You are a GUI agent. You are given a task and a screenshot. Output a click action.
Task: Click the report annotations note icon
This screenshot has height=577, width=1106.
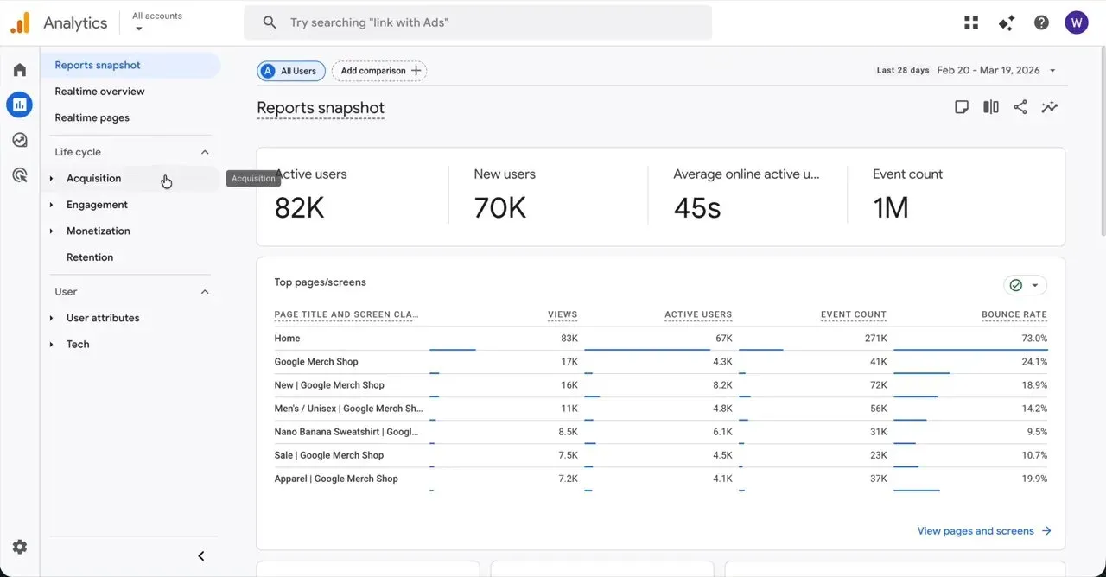[962, 107]
